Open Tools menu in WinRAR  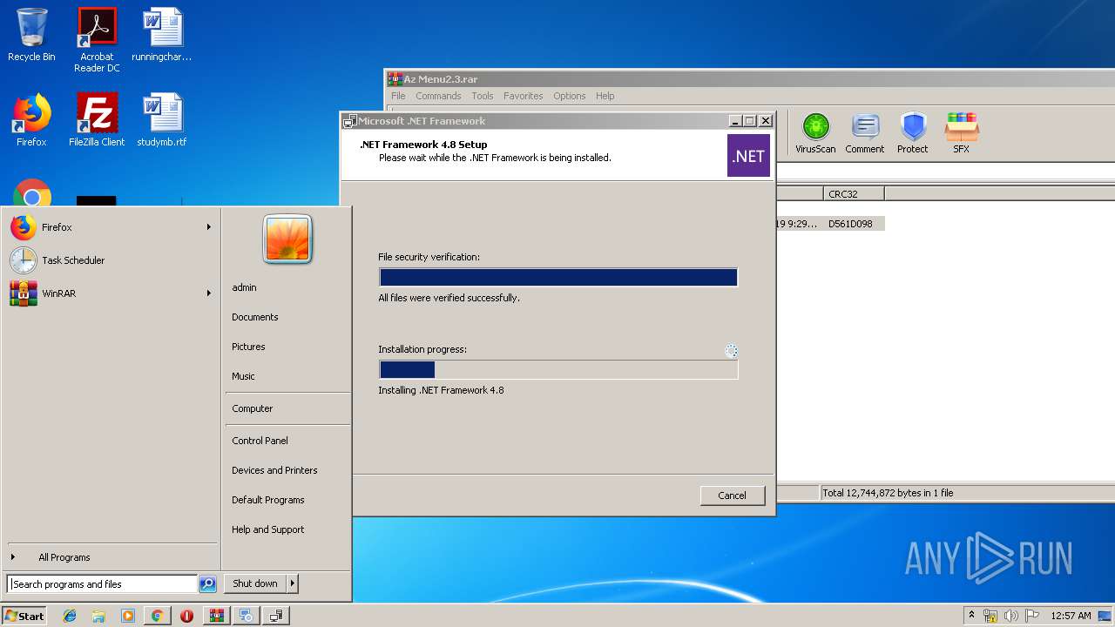pos(483,96)
